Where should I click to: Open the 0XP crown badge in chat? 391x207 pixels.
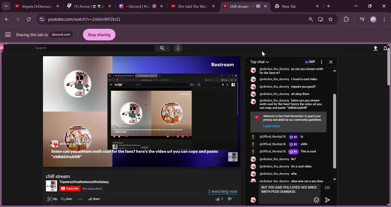310,62
